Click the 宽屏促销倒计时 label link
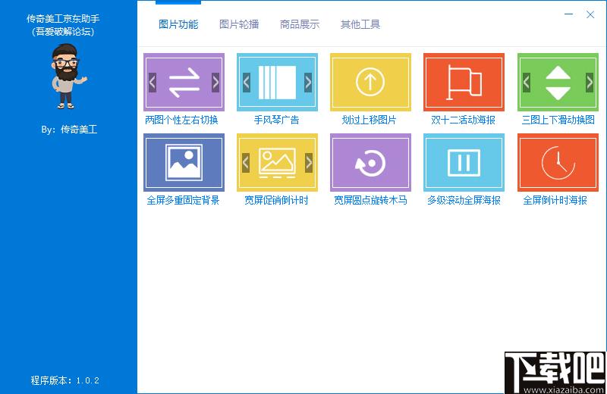 tap(276, 200)
